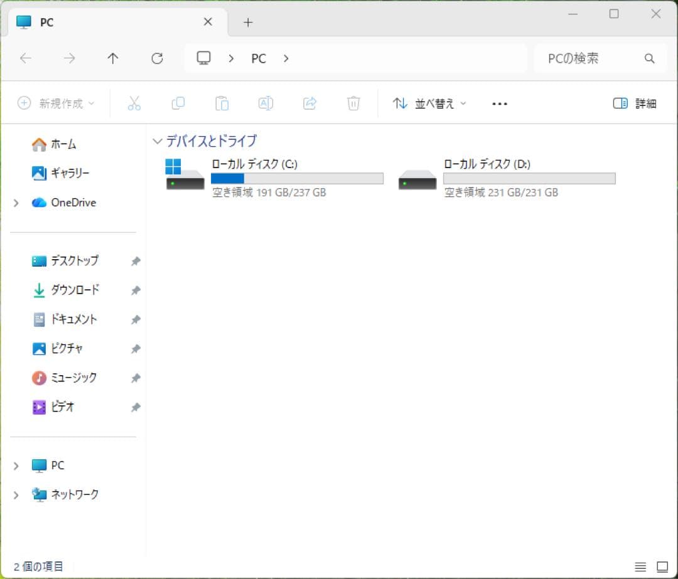The height and width of the screenshot is (579, 678).
Task: Switch to large icons view in status bar
Action: pos(662,566)
